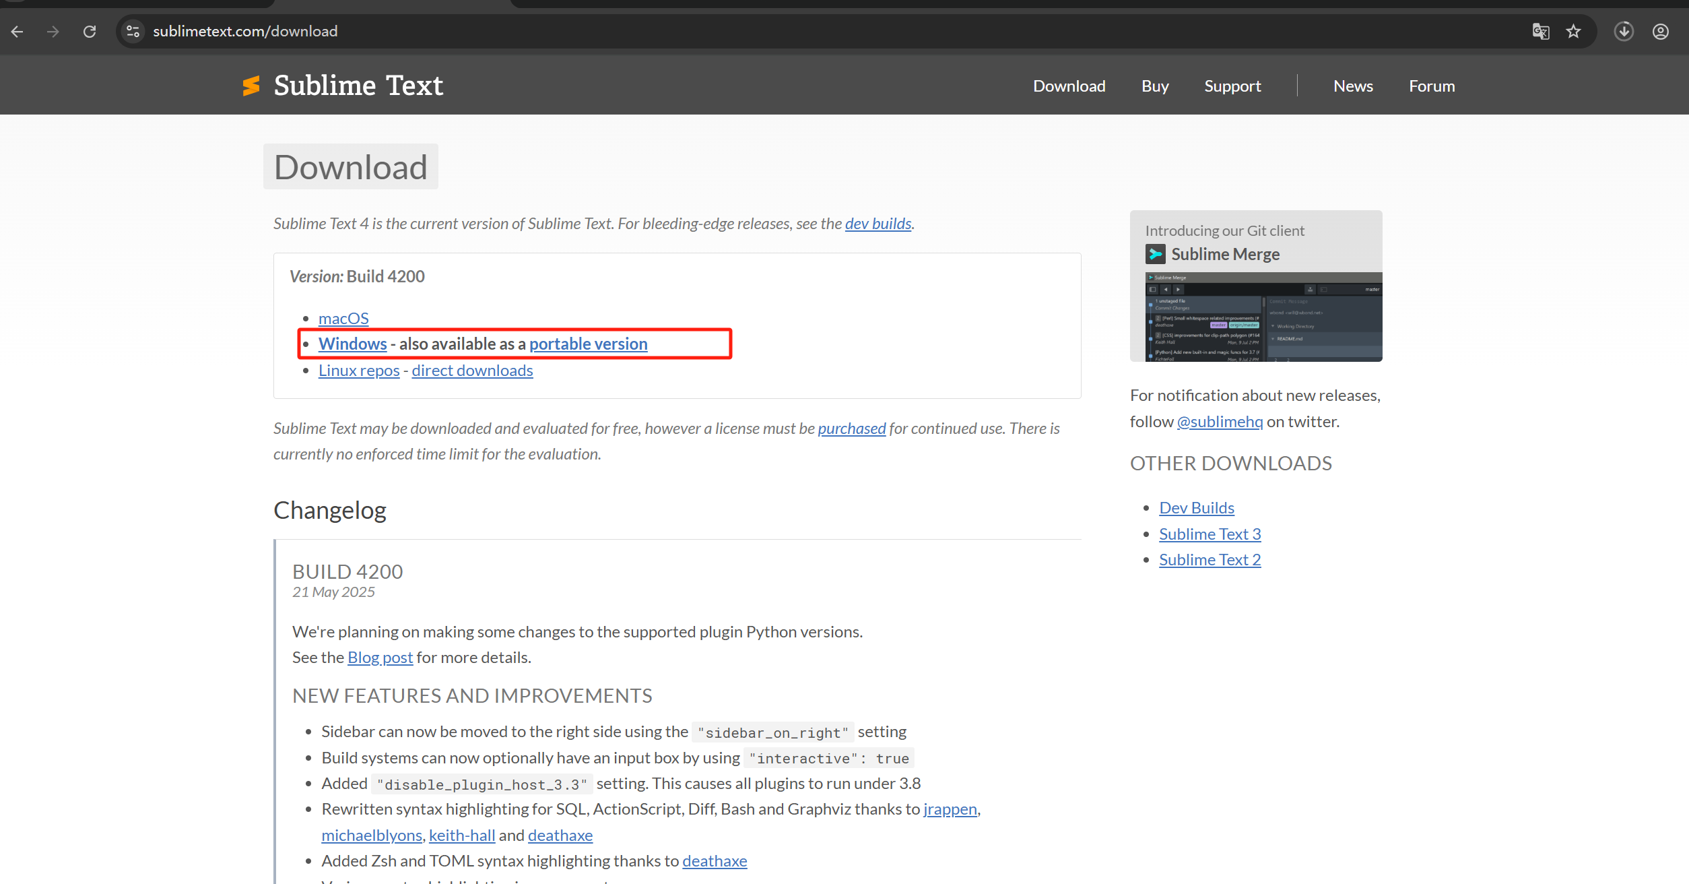The image size is (1689, 884).
Task: Go to Support in top navigation
Action: pyautogui.click(x=1232, y=86)
